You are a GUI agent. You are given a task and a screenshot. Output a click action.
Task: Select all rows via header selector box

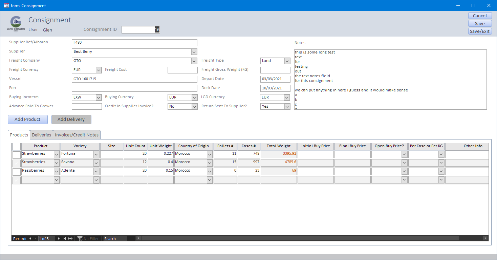coord(16,146)
